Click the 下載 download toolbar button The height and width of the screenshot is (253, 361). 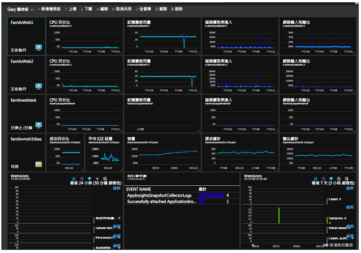click(86, 9)
